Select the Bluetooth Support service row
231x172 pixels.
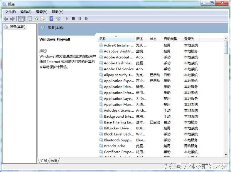click(x=149, y=140)
